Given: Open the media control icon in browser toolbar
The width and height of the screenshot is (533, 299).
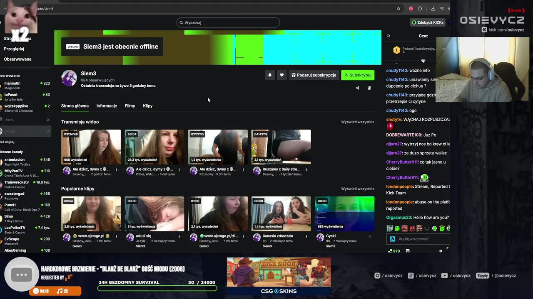Looking at the screenshot, I should pos(441,8).
